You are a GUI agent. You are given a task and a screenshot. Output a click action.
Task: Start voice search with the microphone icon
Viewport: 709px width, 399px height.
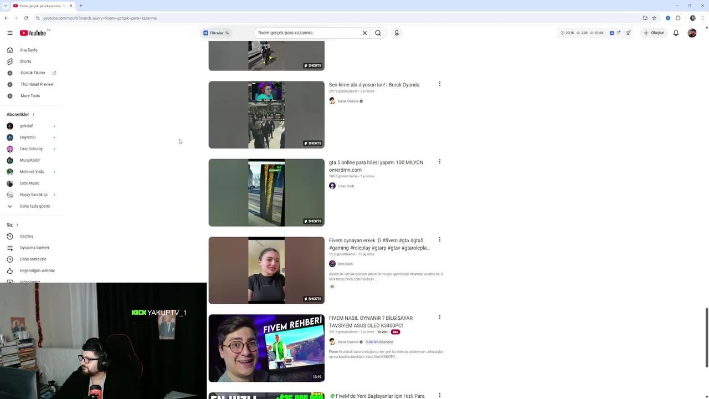coord(397,33)
